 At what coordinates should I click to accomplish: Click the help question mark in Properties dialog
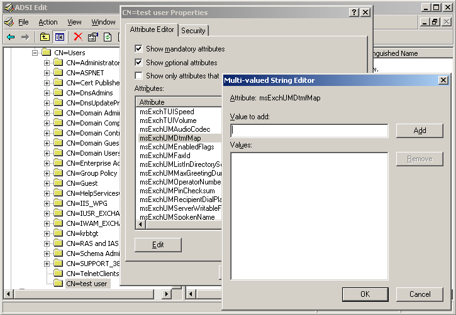pos(353,12)
